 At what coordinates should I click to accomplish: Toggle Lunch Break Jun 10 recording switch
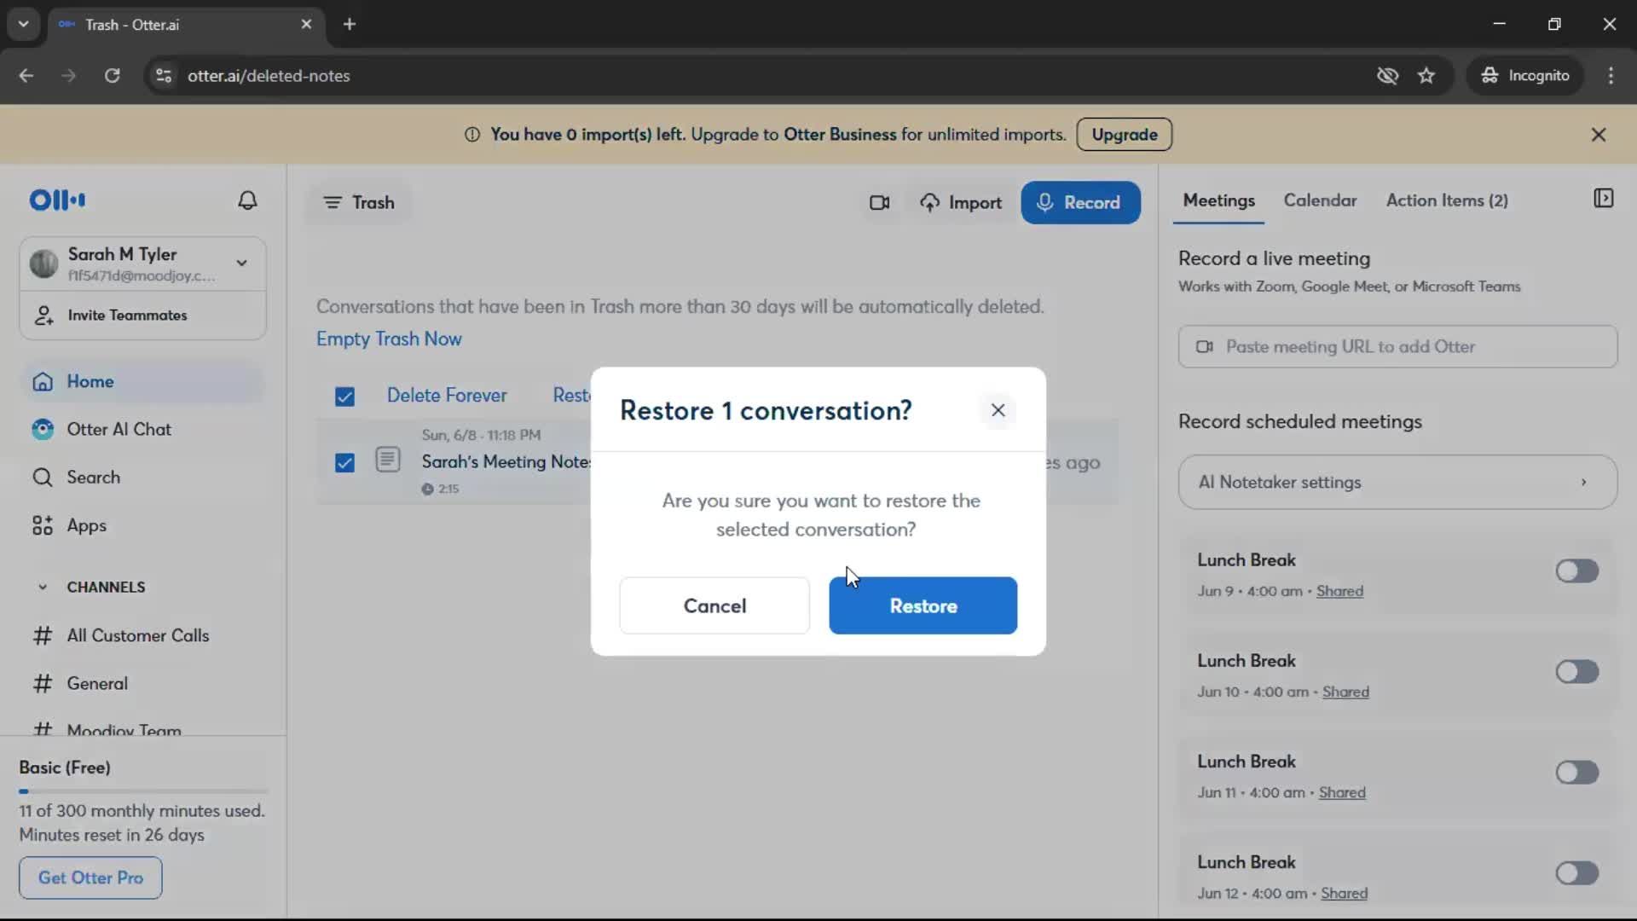(1576, 672)
